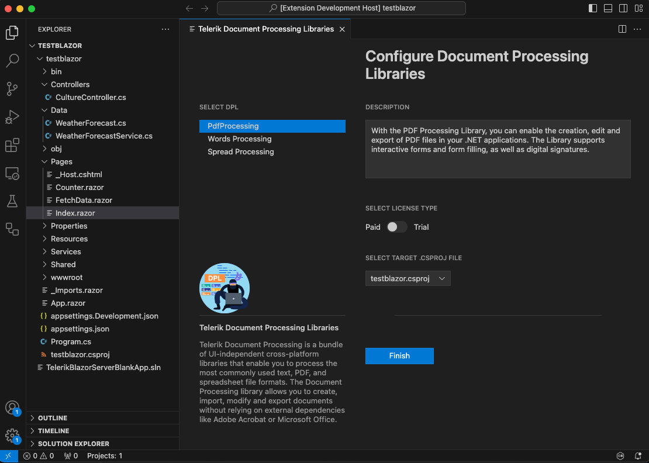This screenshot has height=463, width=649.
Task: Click the Finish button
Action: 399,356
